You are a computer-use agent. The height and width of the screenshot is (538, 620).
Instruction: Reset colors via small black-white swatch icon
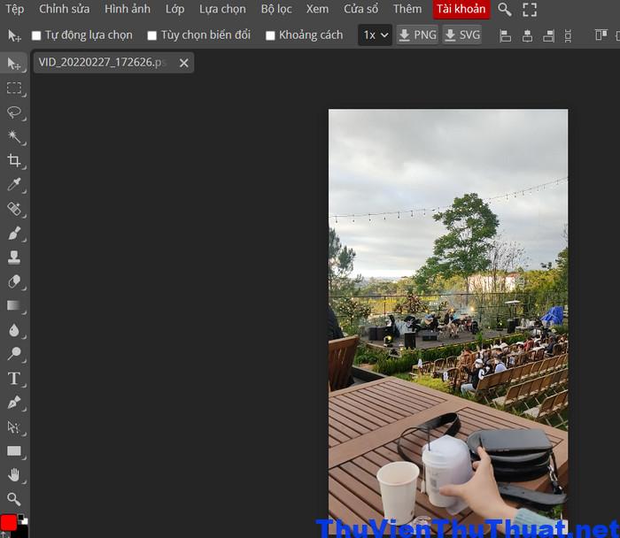point(23,519)
